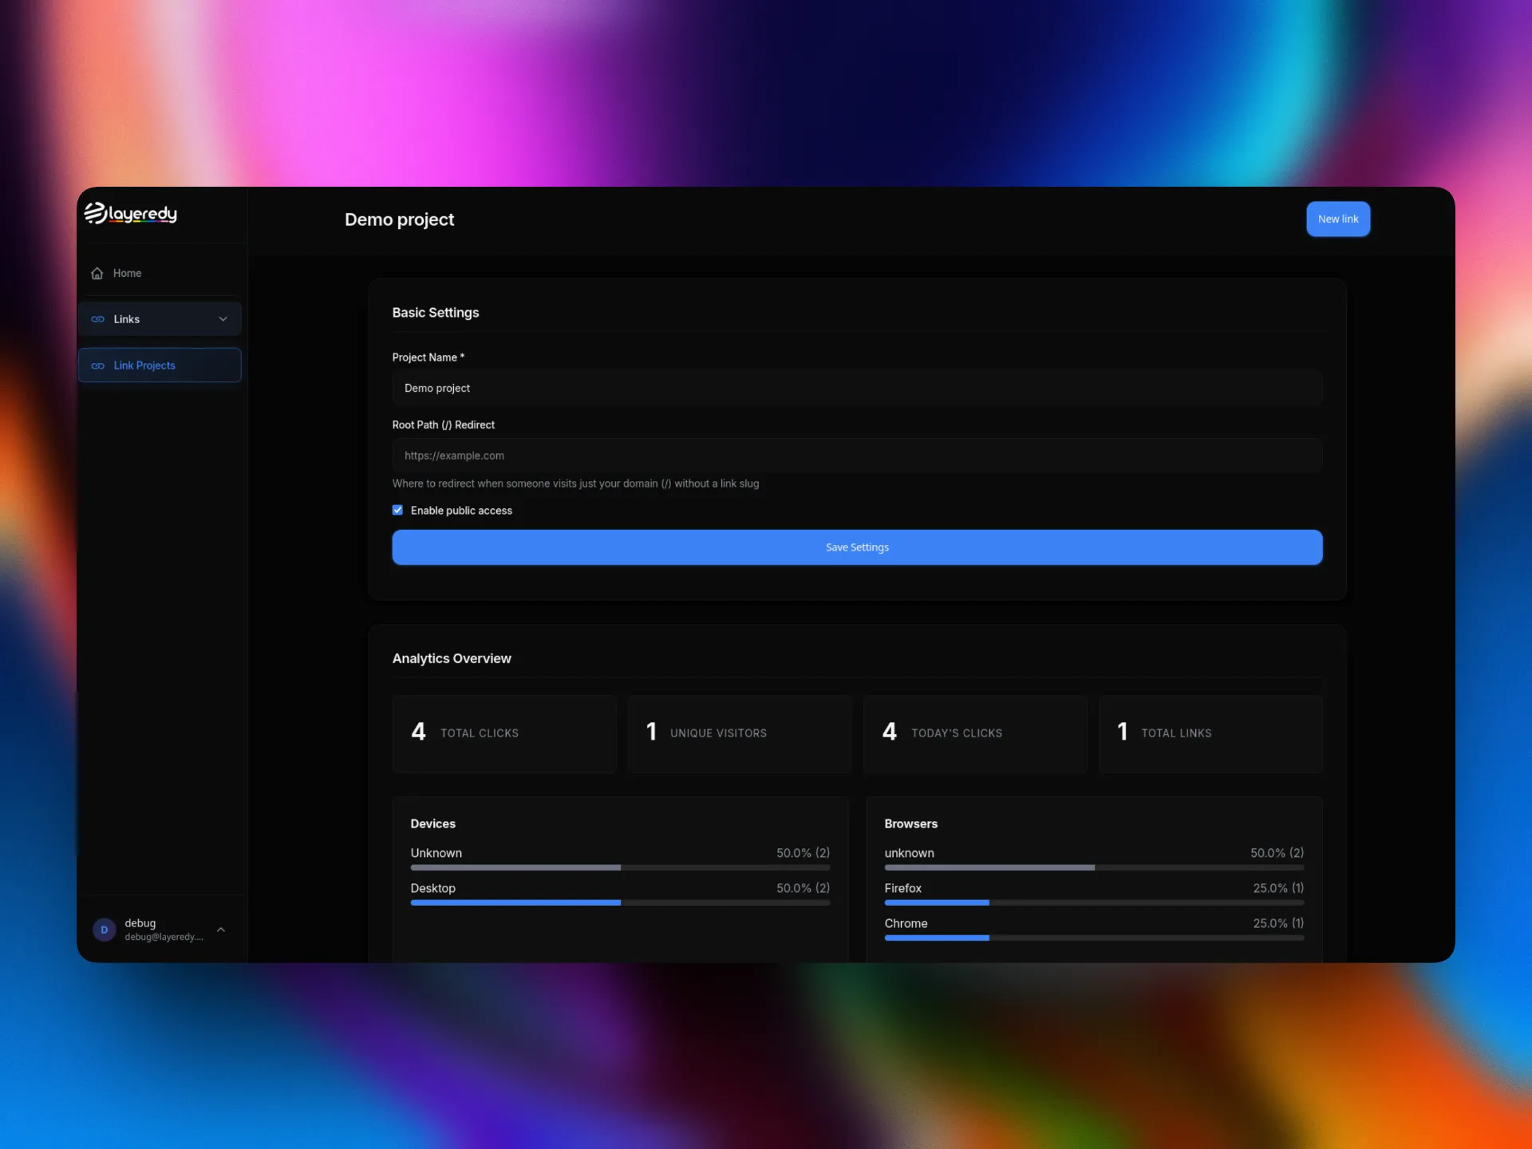Viewport: 1532px width, 1149px height.
Task: Select the Total Clicks stat card
Action: pyautogui.click(x=504, y=733)
